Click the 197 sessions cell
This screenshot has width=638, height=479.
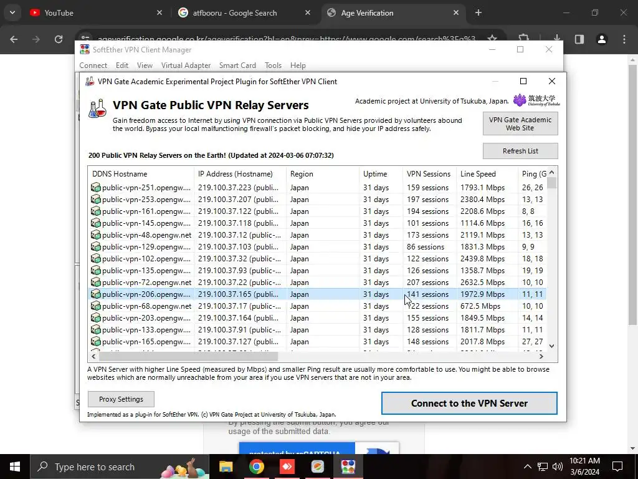[x=427, y=199]
